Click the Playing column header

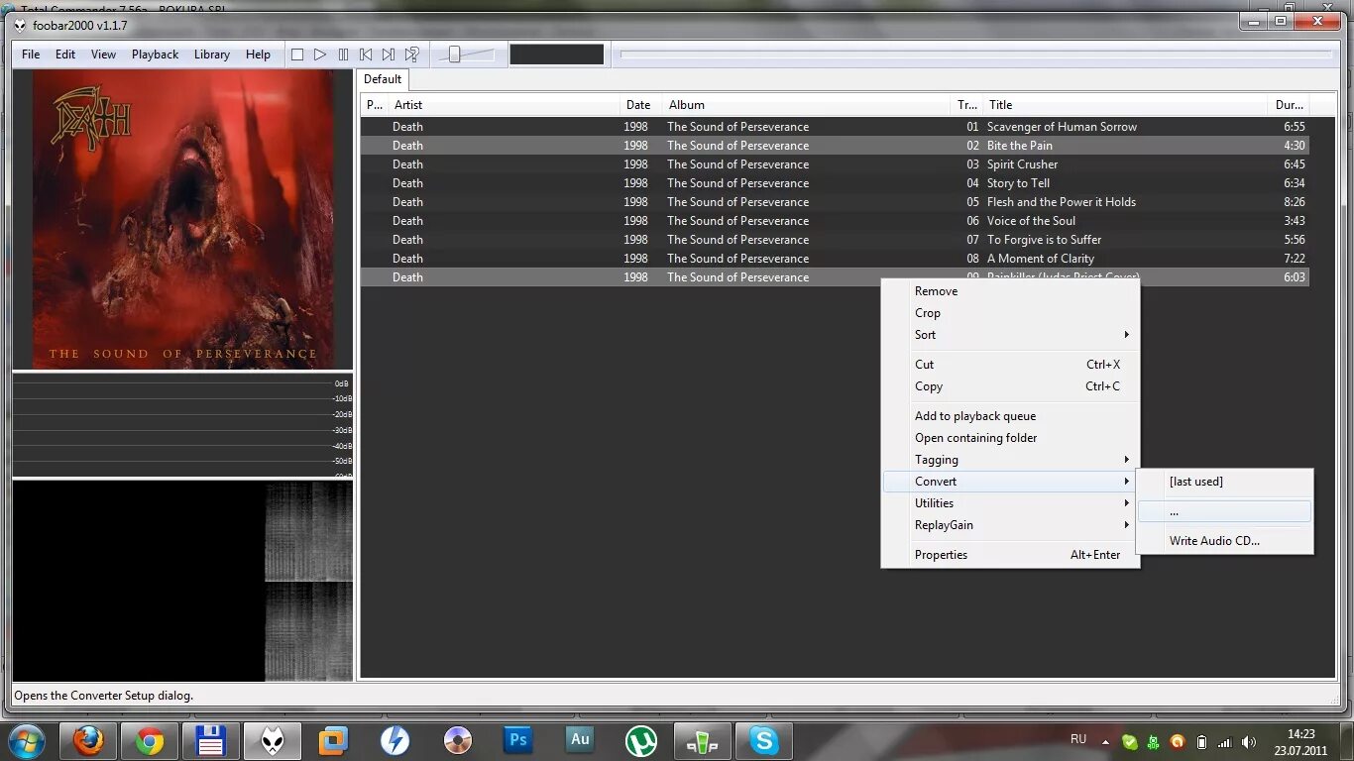pos(374,104)
